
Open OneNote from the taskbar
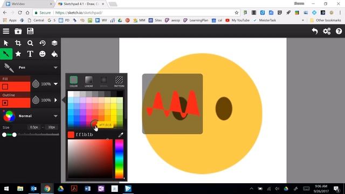pyautogui.click(x=101, y=189)
